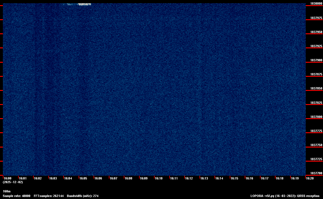Click the 16:12 time label
323x199 pixels.
189,178
